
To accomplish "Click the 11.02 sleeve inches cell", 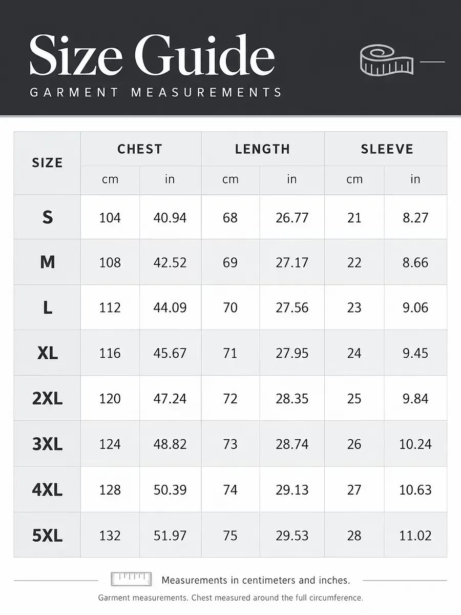I will pyautogui.click(x=415, y=536).
